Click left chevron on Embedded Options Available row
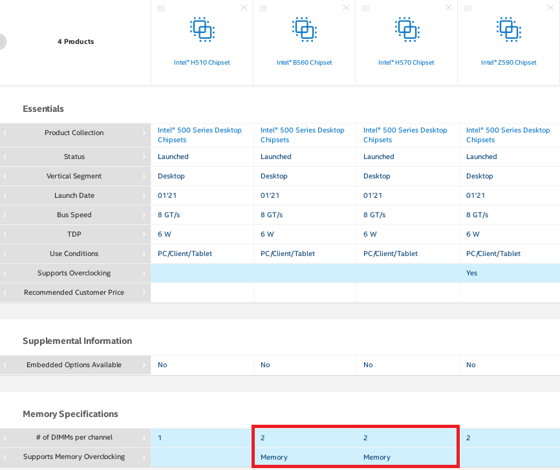Image resolution: width=560 pixels, height=470 pixels. (x=5, y=365)
